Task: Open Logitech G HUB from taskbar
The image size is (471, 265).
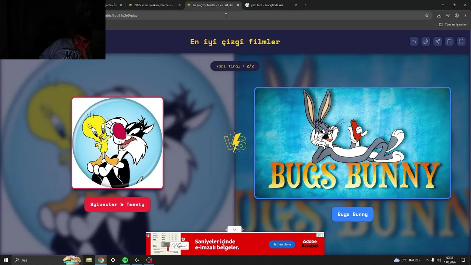Action: tap(137, 260)
